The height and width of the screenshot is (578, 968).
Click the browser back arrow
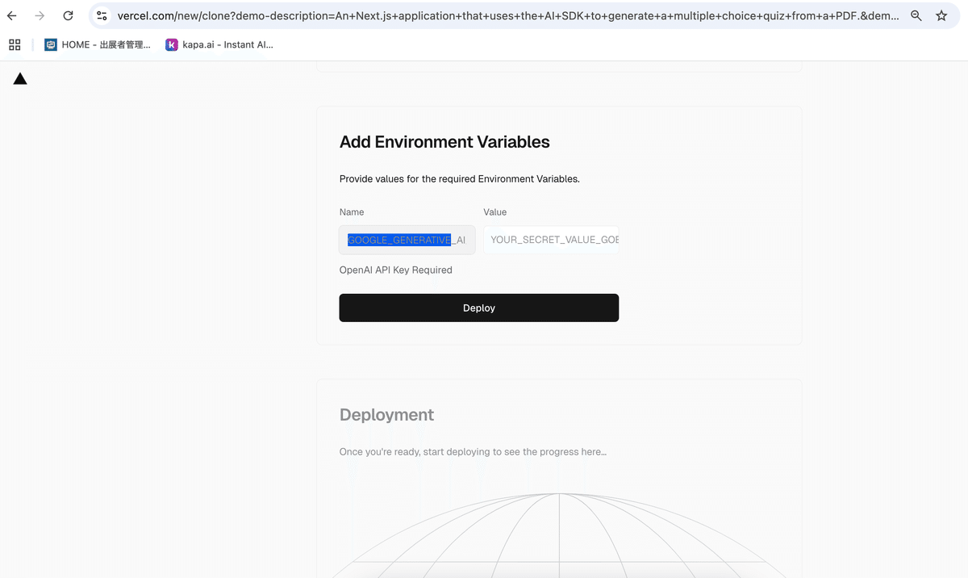[x=12, y=15]
